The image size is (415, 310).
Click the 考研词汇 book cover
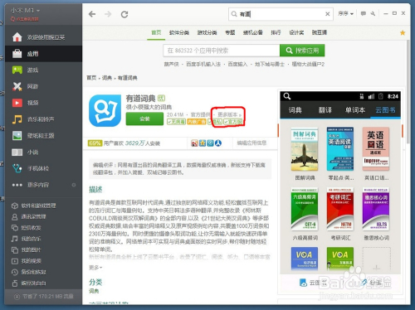[x=340, y=209]
